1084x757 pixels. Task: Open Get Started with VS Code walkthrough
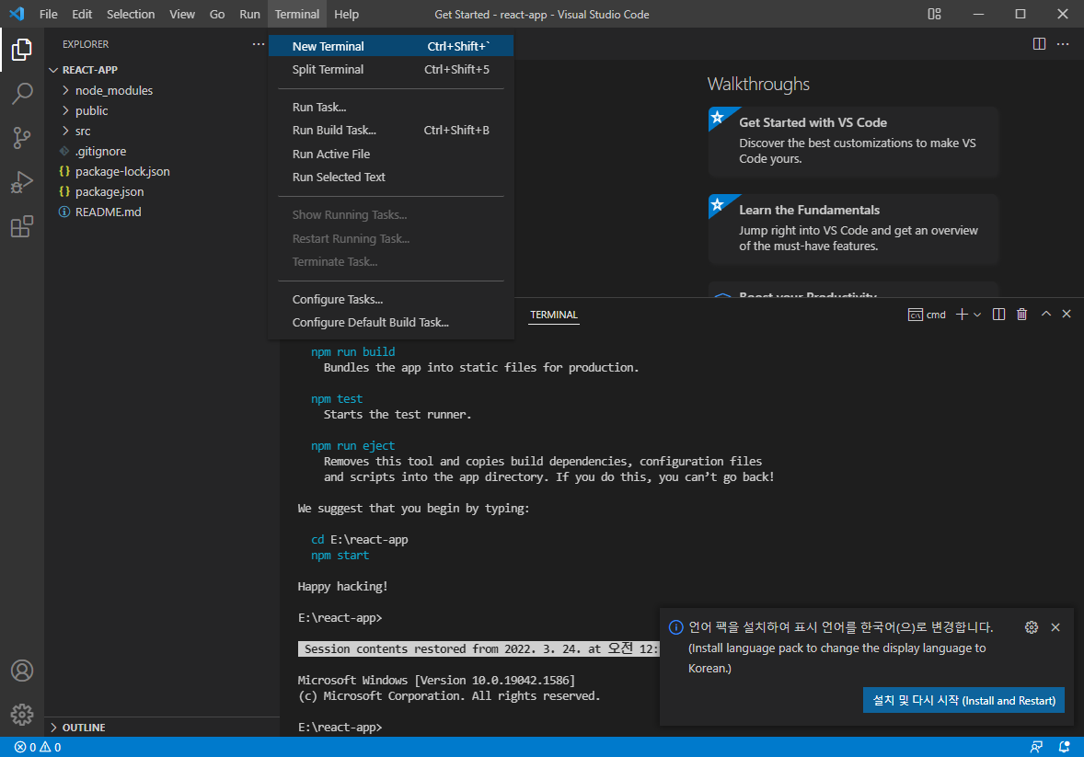pos(854,141)
